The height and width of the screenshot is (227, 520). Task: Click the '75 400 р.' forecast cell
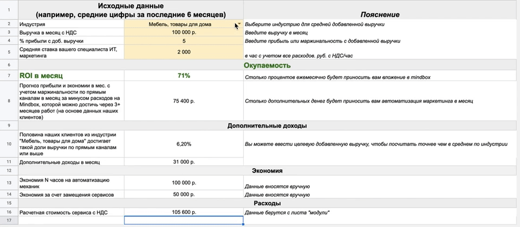pos(184,101)
